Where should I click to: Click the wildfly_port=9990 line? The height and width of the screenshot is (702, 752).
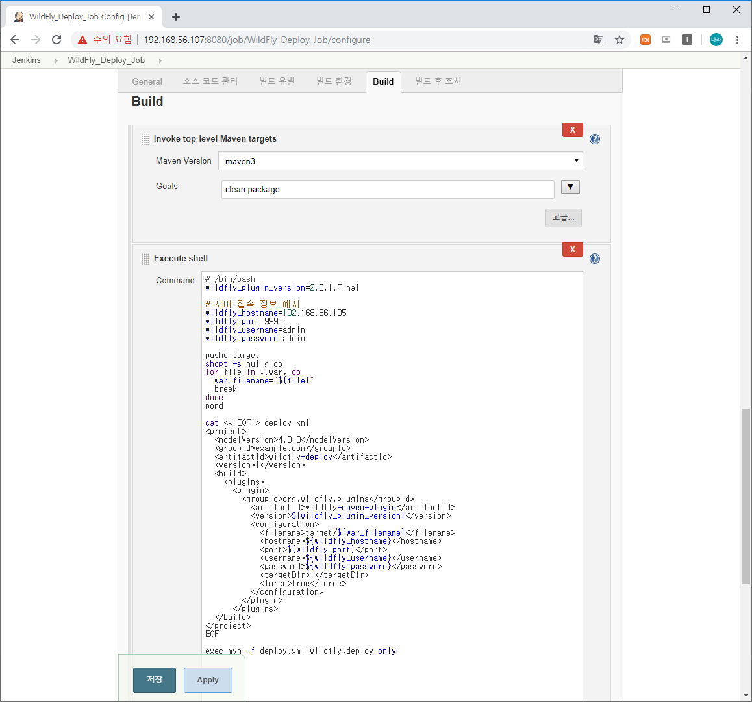[x=244, y=322]
